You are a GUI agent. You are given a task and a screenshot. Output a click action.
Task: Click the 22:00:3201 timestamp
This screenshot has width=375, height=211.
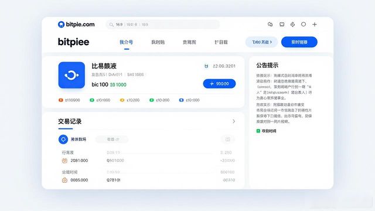pyautogui.click(x=224, y=66)
